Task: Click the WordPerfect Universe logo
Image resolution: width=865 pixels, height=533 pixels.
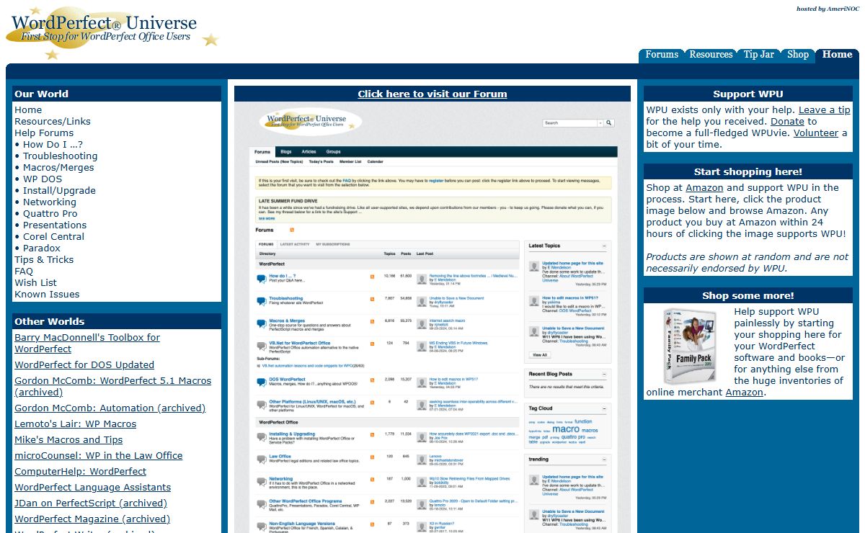Action: (112, 33)
